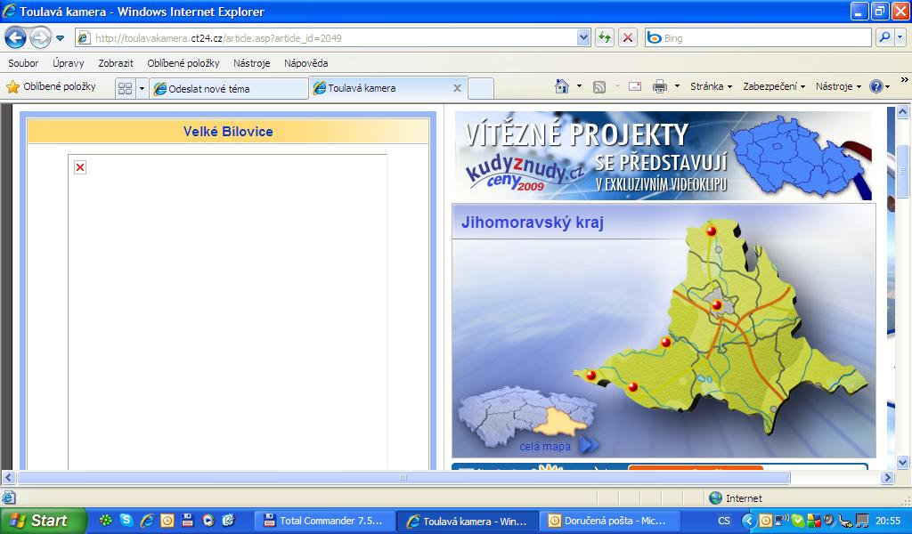Expand hidden system tray icons arrow
Screen dimensions: 912x534
coord(748,521)
